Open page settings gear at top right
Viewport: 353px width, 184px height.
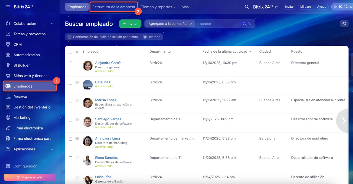point(344,24)
